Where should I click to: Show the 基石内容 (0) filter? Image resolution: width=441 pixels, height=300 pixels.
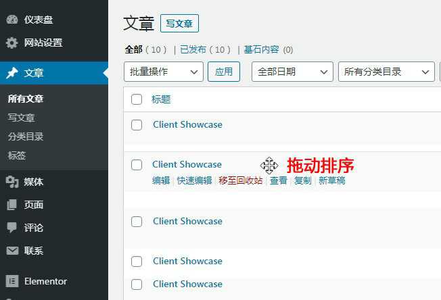pos(269,50)
